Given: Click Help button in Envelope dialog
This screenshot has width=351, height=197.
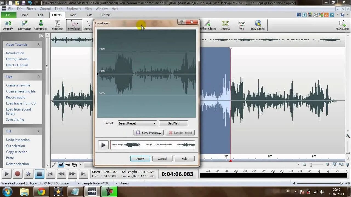Looking at the screenshot, I should (x=185, y=159).
